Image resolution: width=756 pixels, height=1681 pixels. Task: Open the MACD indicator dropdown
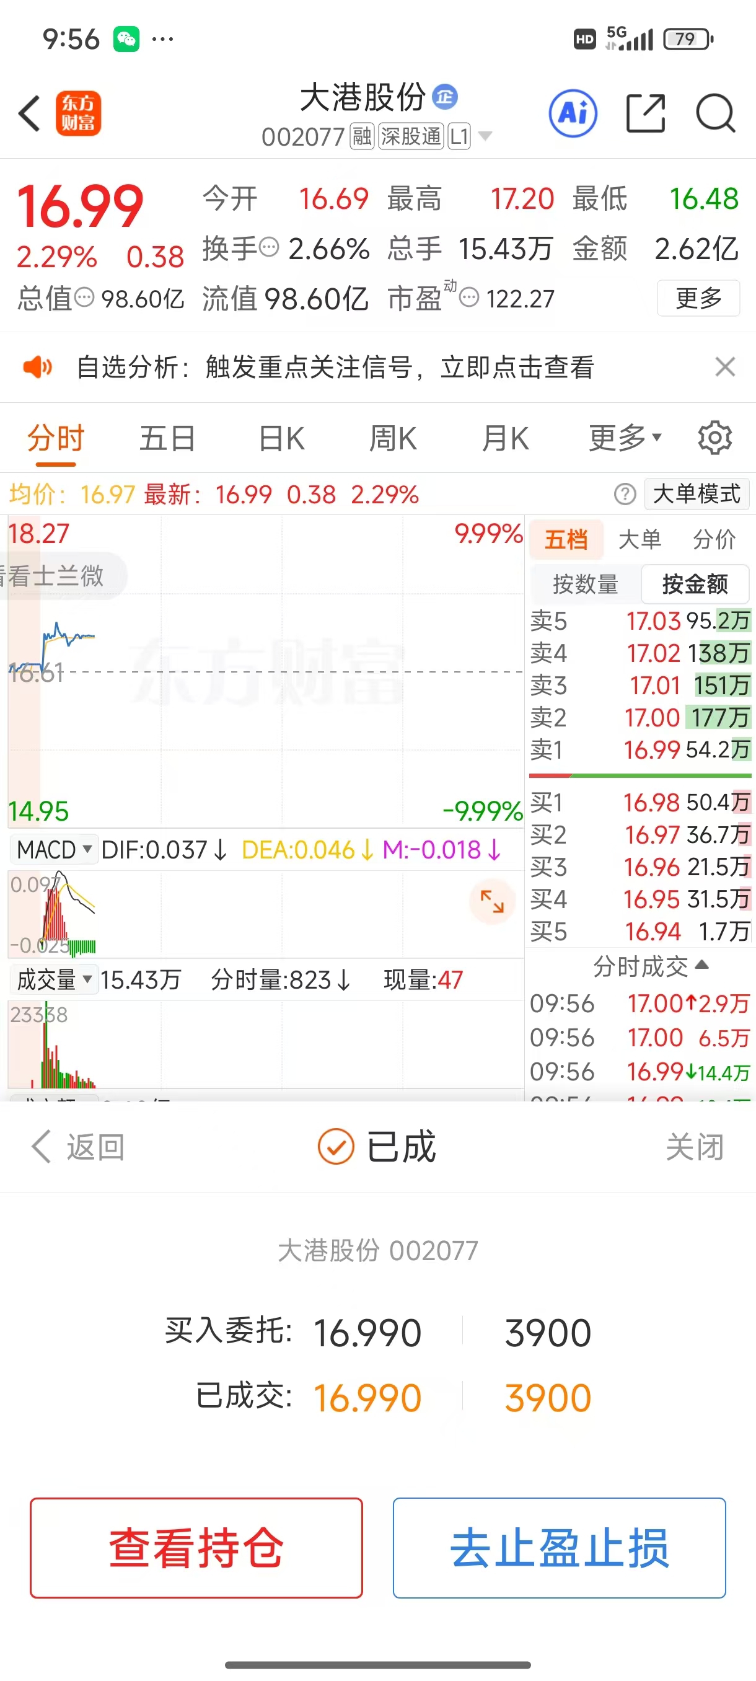point(53,849)
